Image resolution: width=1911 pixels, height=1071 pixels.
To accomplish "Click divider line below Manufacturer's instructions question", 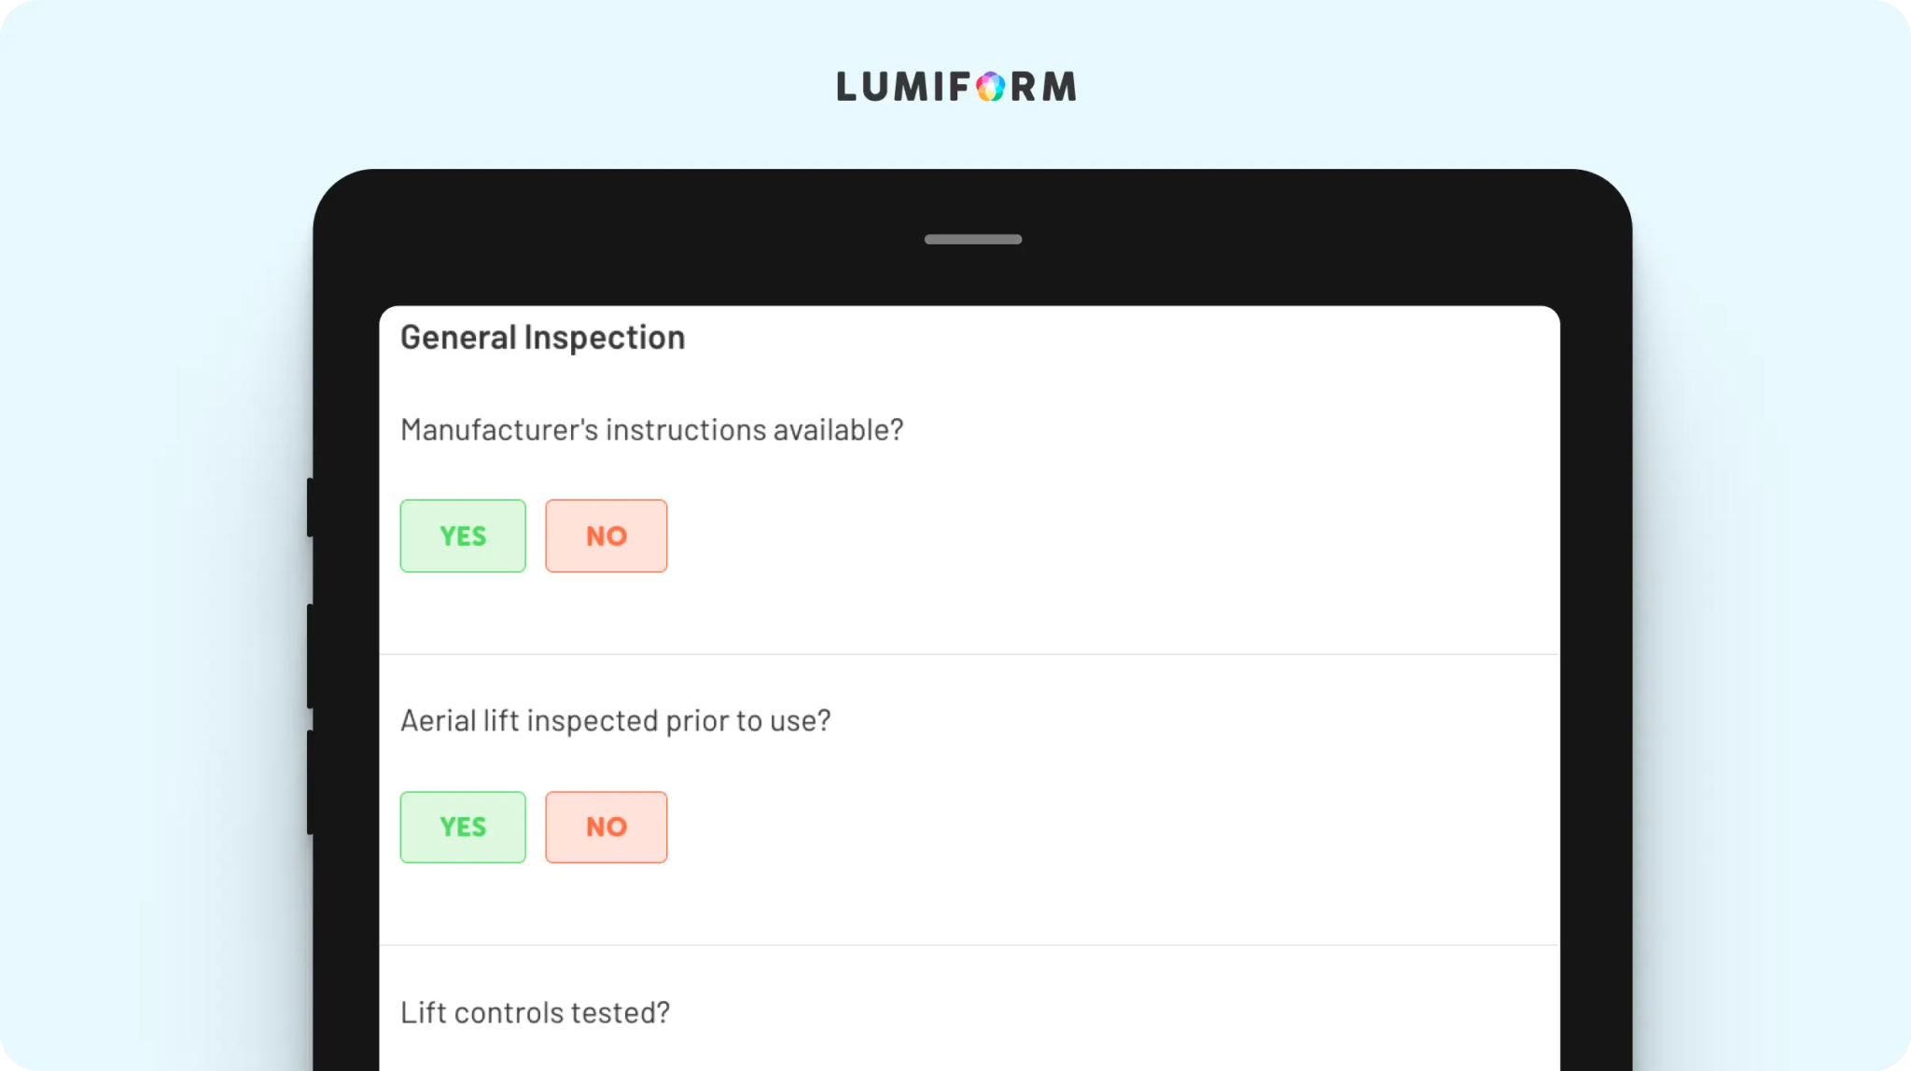I will (x=969, y=654).
